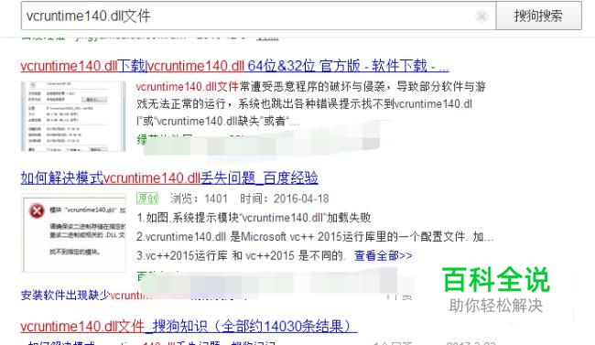Clear the search box using the X icon
This screenshot has height=345, width=595.
pyautogui.click(x=481, y=16)
